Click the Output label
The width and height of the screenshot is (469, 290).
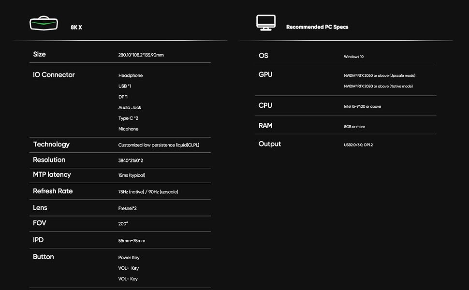pos(270,144)
